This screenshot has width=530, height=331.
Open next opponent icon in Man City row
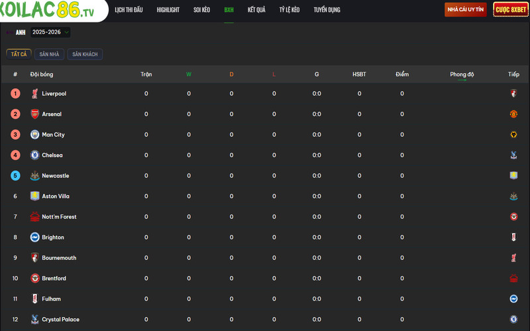tap(513, 134)
